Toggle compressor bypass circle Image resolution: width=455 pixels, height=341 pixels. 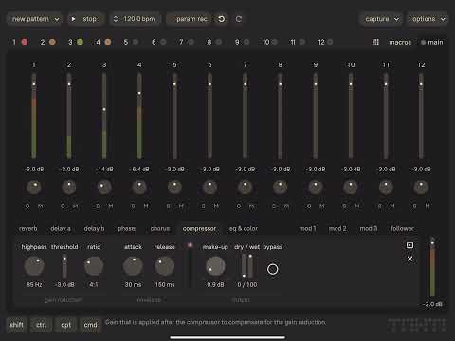pyautogui.click(x=273, y=269)
